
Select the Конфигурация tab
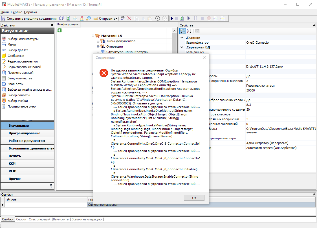point(68,24)
